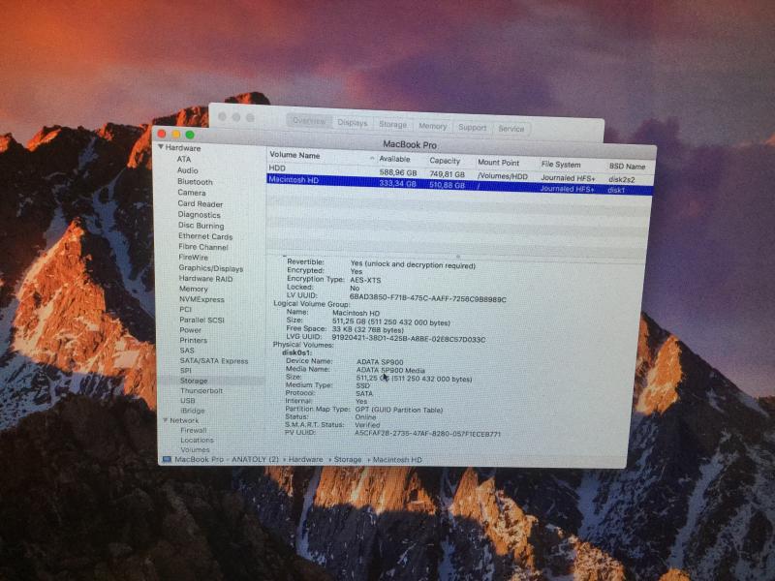775x581 pixels.
Task: Open the Support tab in the rear window
Action: (472, 128)
